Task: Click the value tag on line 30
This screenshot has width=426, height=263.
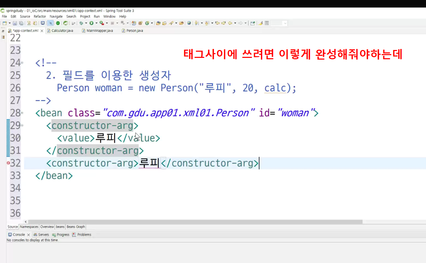Action: coord(76,138)
